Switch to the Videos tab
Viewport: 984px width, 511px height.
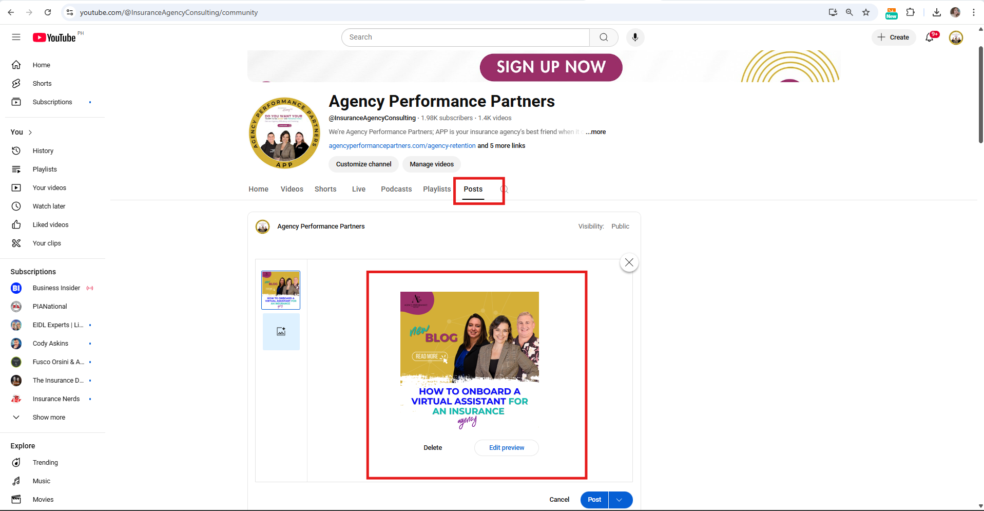coord(292,189)
